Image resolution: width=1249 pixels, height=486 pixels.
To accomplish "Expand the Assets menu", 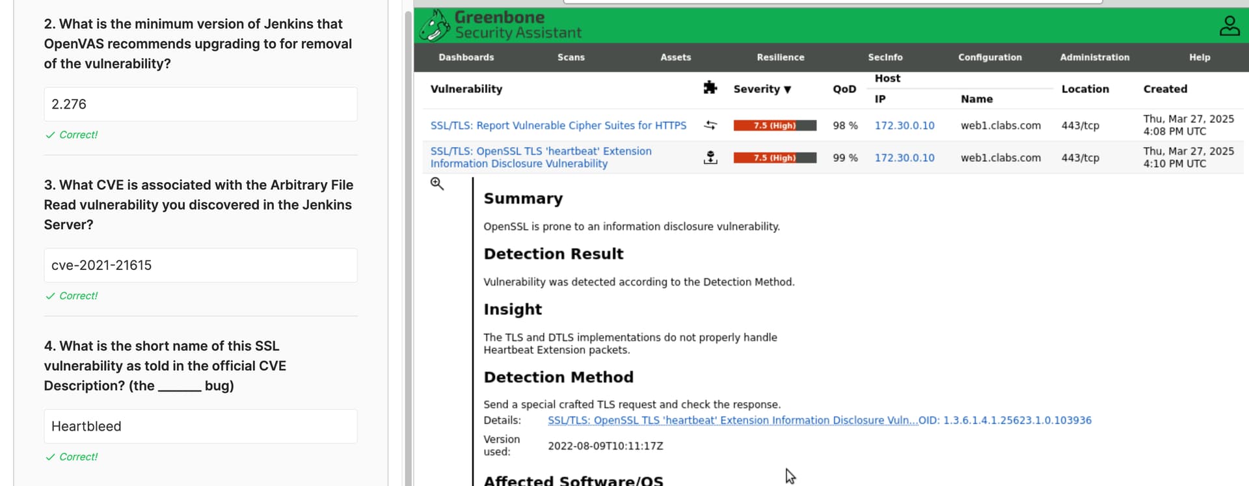I will coord(675,57).
